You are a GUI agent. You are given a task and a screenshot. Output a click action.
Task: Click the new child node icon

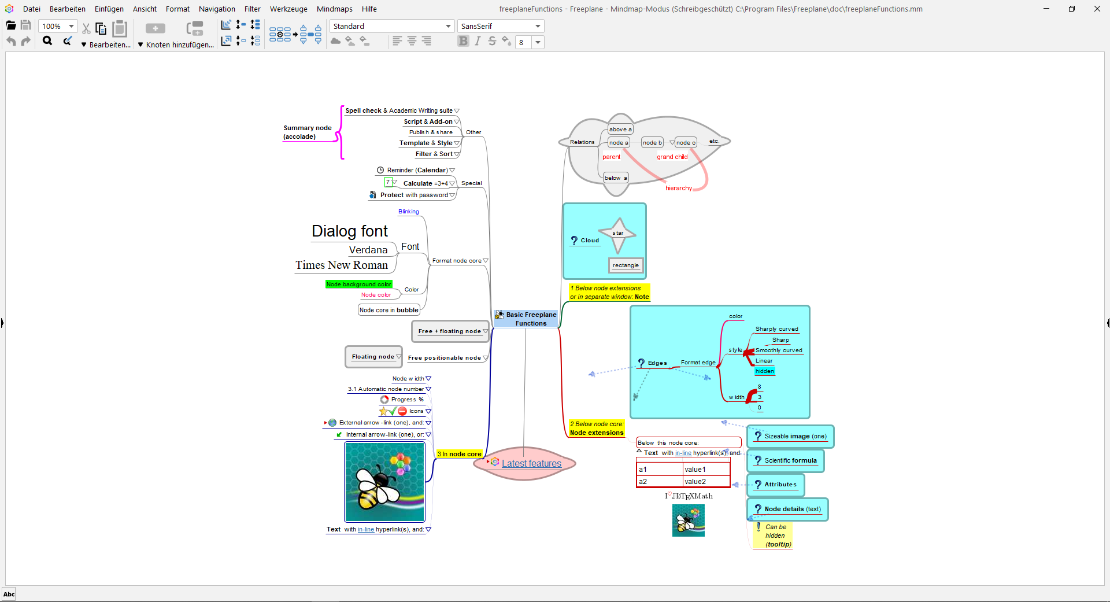click(x=155, y=28)
